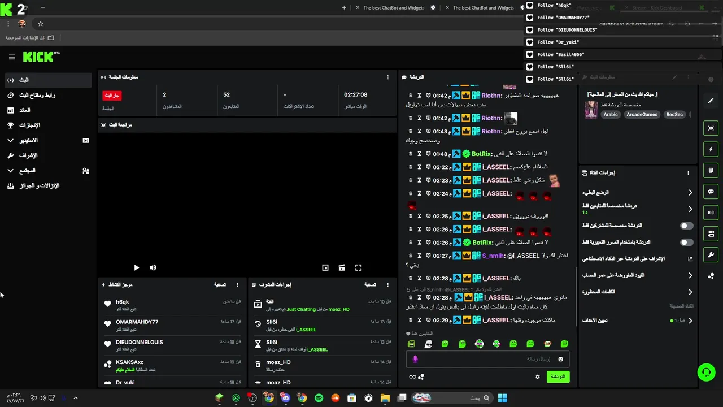Open channel actions panel three-dot menu
The width and height of the screenshot is (723, 407).
pyautogui.click(x=688, y=173)
